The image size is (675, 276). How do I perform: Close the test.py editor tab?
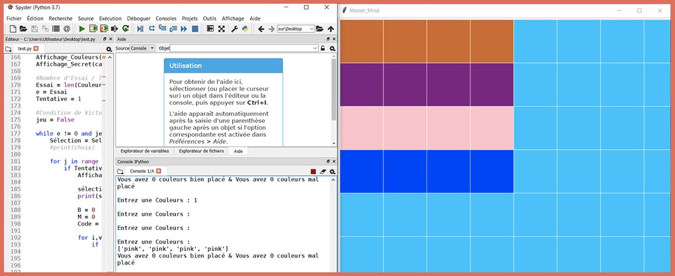point(36,48)
